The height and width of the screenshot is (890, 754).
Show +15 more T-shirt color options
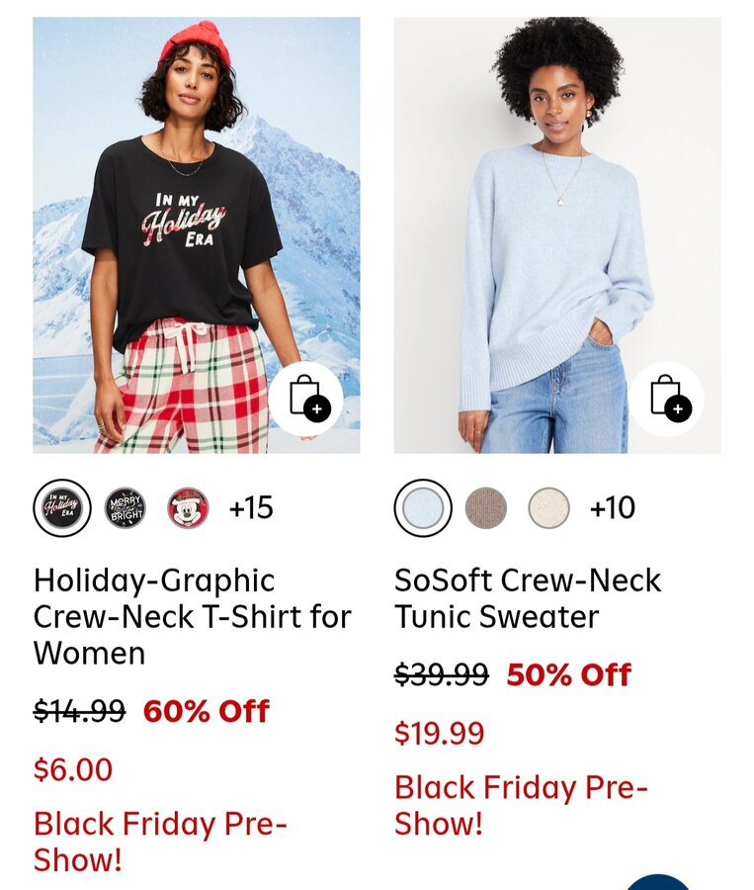[251, 507]
